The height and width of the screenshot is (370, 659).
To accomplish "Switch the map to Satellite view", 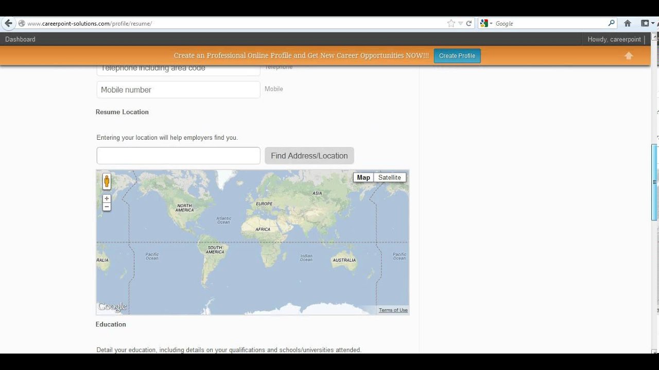I will [x=390, y=177].
